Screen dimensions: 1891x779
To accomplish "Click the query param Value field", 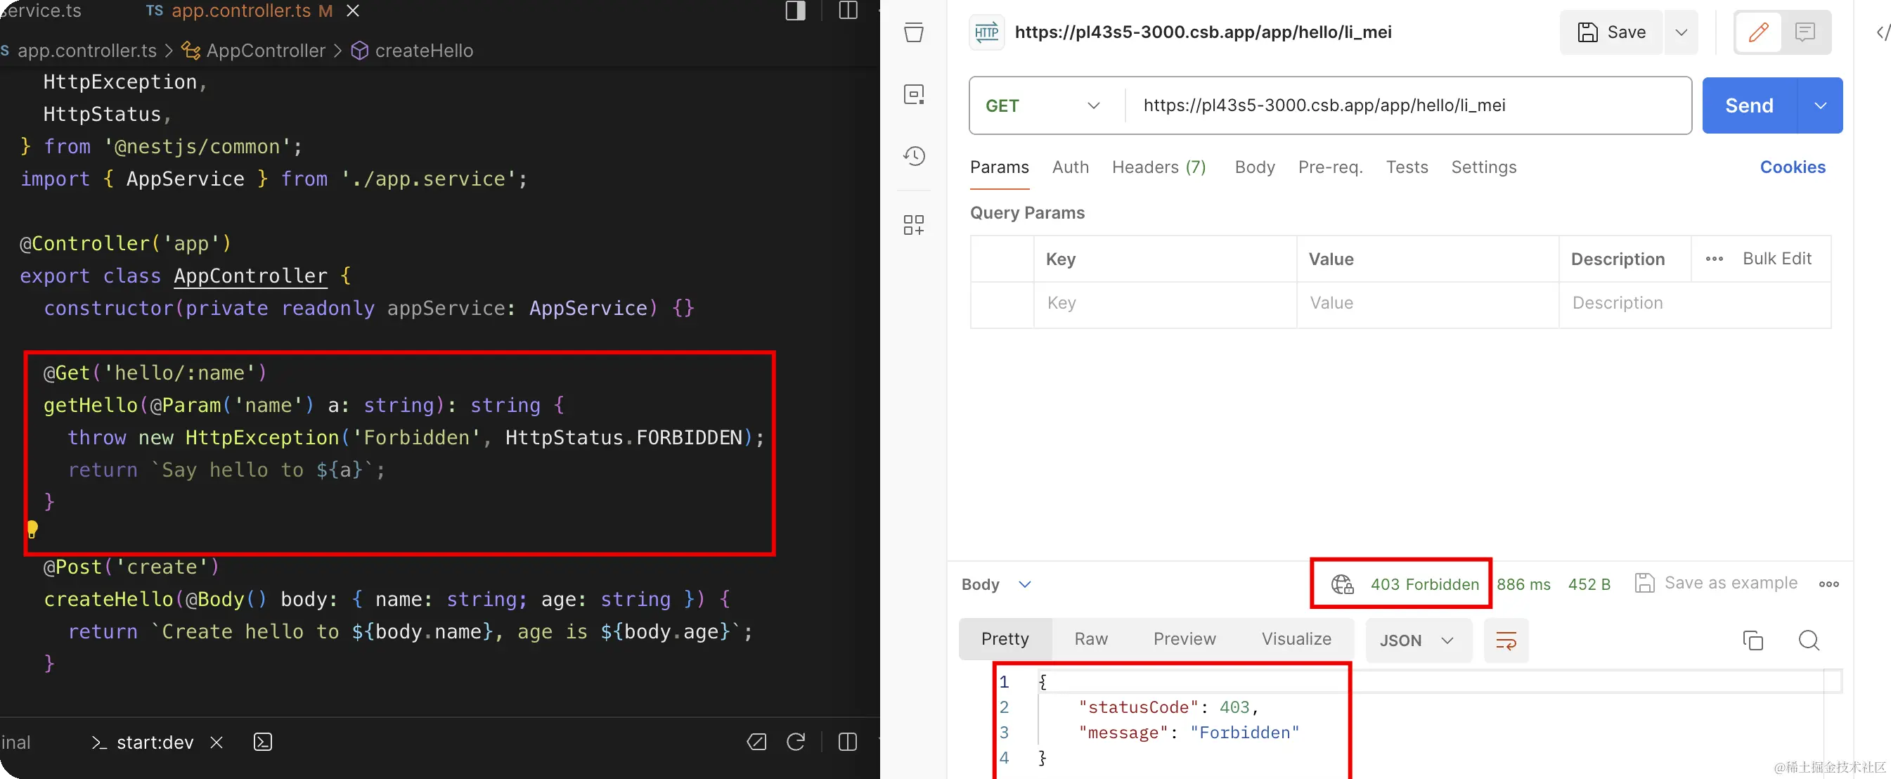I will tap(1427, 303).
